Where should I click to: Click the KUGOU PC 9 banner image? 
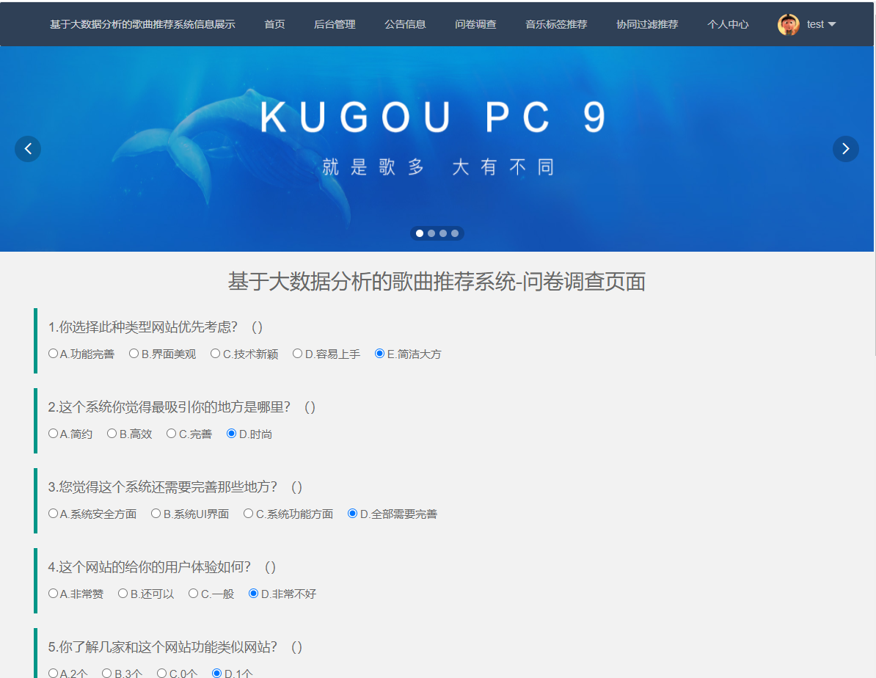(437, 149)
